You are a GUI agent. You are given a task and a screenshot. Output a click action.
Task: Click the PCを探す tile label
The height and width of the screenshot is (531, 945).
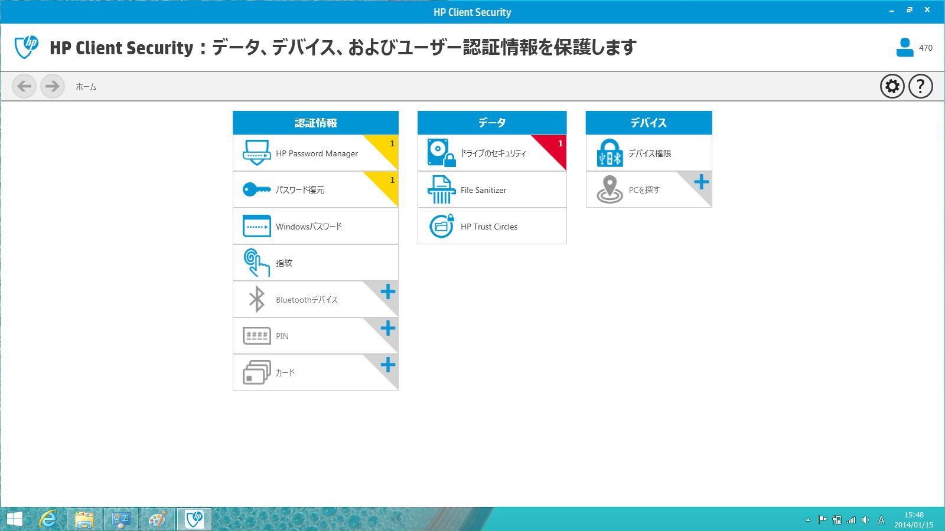(x=644, y=190)
